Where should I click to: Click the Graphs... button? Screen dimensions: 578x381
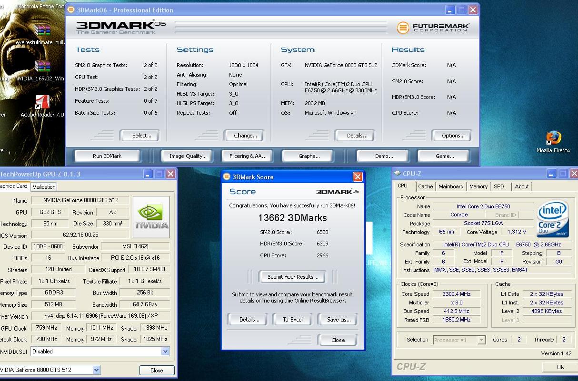pos(309,156)
